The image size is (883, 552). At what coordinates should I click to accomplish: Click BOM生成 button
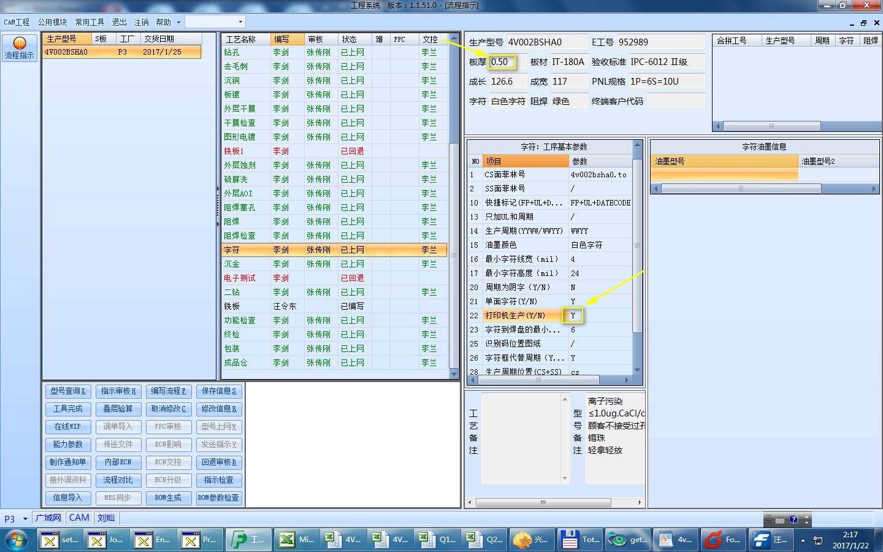pyautogui.click(x=169, y=498)
